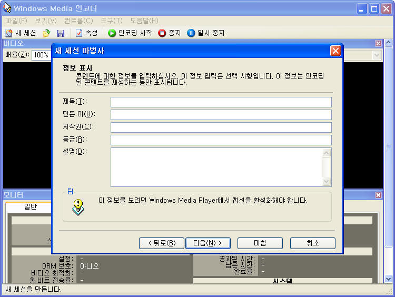
Task: Focus the Title (제목) input field
Action: pos(221,102)
